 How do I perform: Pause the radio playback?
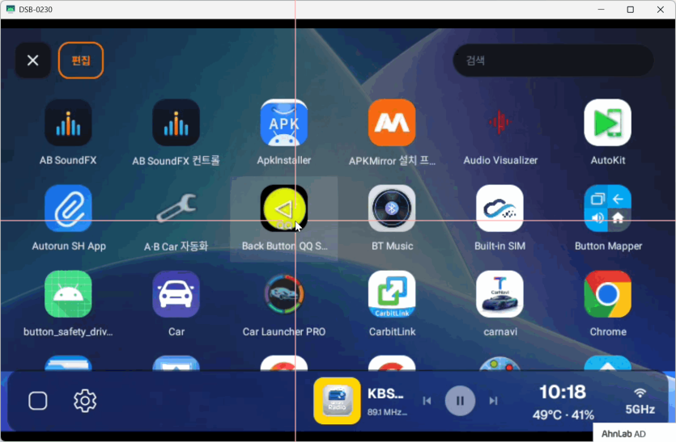pos(460,401)
